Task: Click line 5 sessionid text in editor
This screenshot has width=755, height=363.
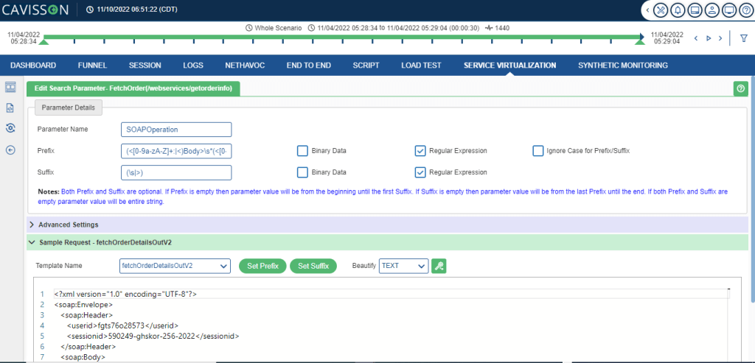Action: pos(153,336)
